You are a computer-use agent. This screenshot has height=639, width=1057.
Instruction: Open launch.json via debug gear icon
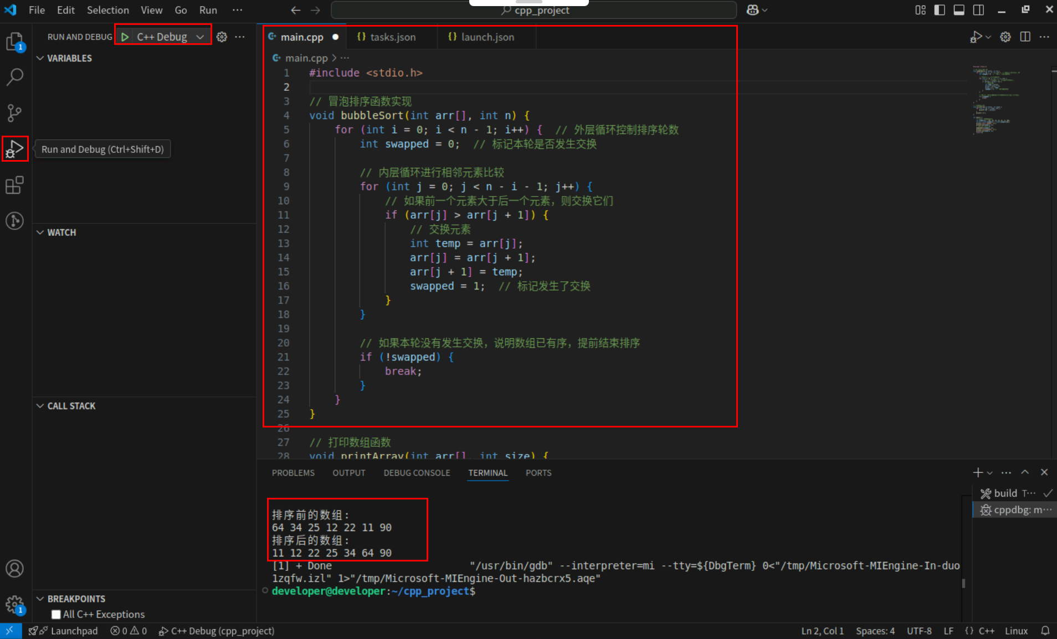click(x=222, y=37)
